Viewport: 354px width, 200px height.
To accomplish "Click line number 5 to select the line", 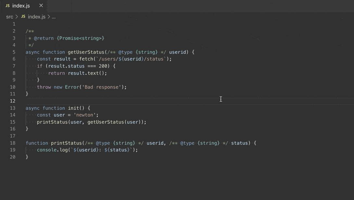I will [14, 52].
